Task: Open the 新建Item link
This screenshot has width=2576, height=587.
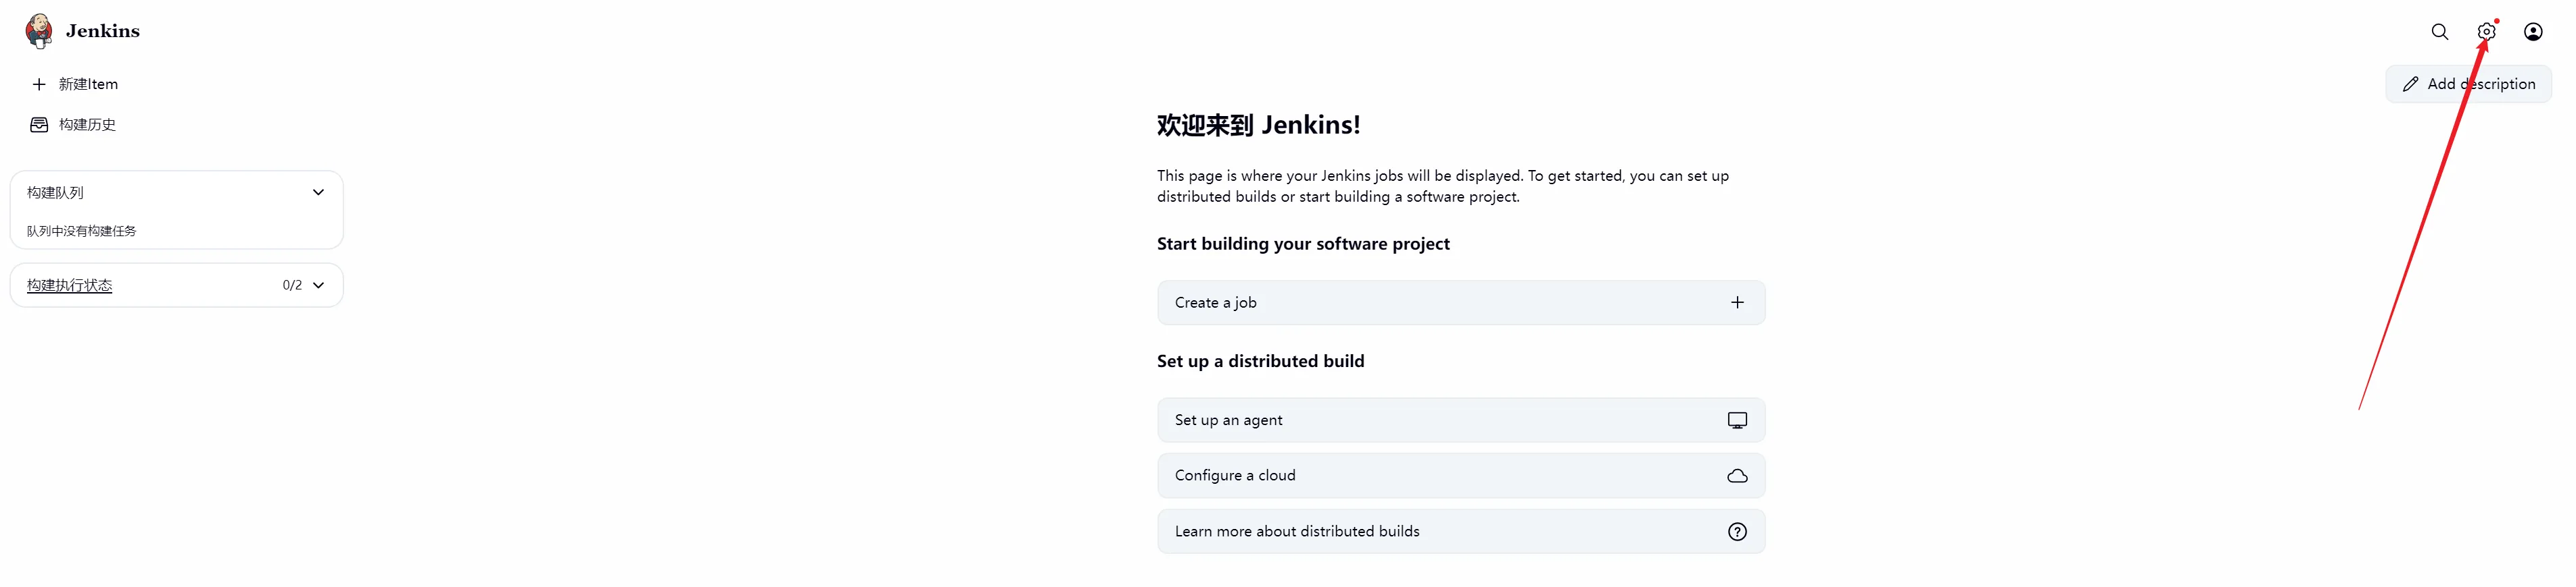Action: 88,84
